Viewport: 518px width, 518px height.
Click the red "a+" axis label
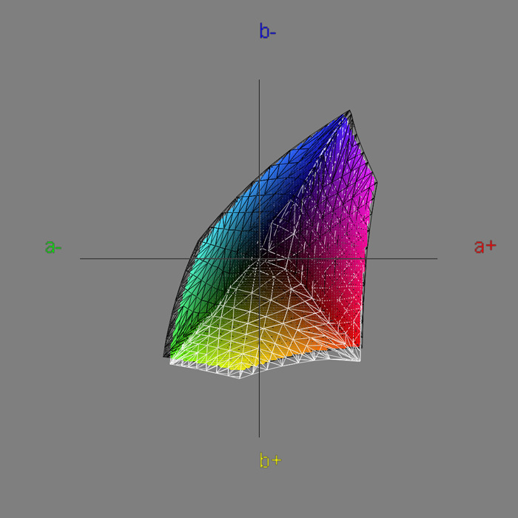(x=485, y=246)
